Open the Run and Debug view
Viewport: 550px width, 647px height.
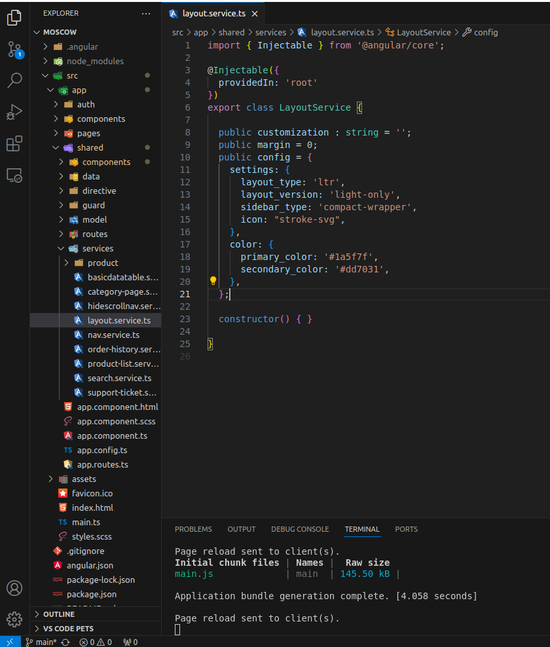14,112
